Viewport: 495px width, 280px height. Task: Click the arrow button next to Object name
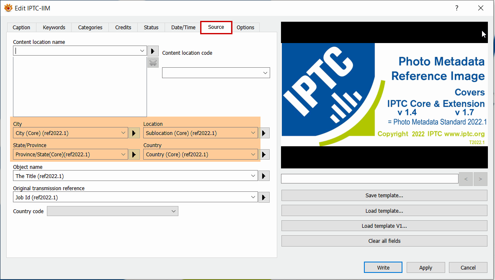point(264,176)
